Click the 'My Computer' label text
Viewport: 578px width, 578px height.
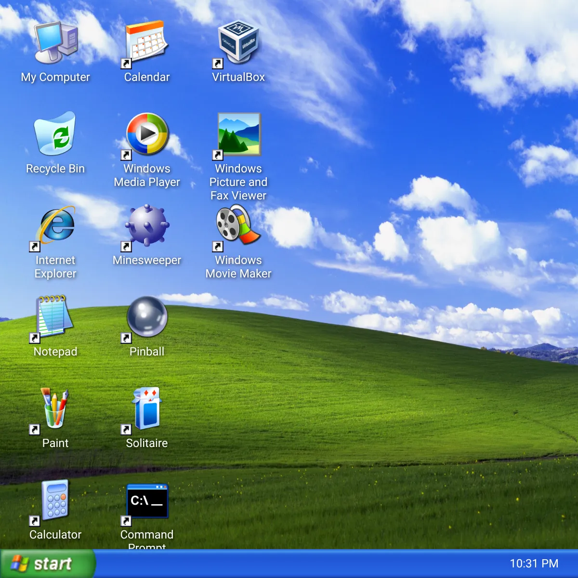(55, 77)
